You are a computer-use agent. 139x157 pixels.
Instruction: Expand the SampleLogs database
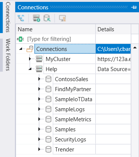click(x=39, y=109)
